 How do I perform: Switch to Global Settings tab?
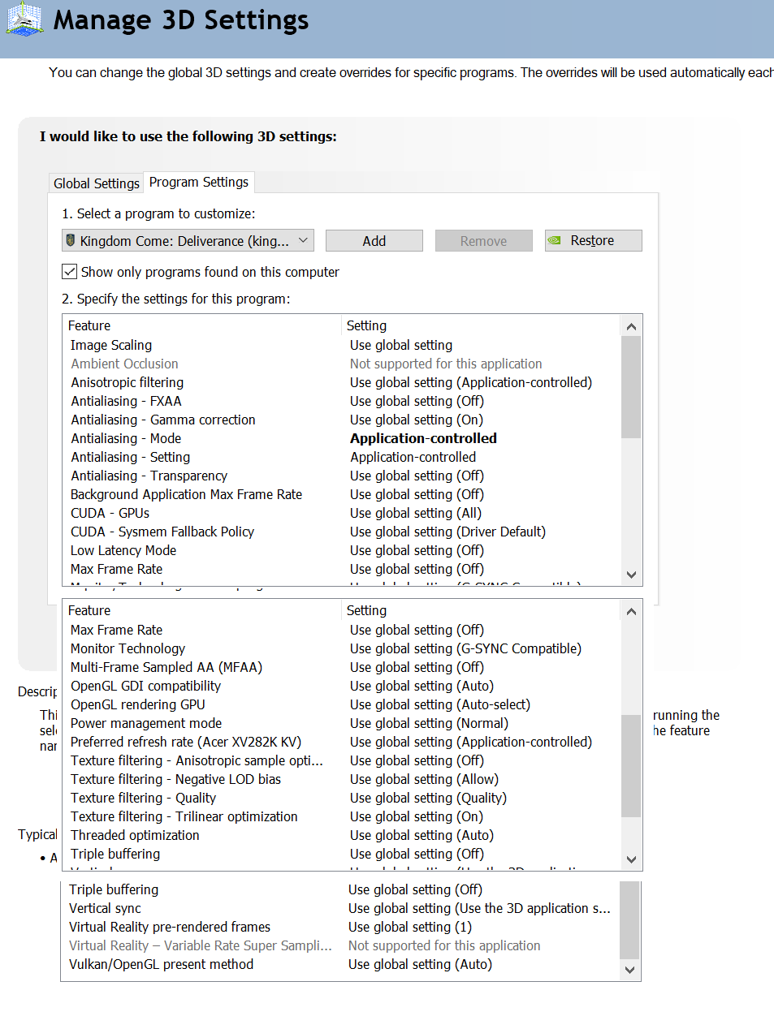pyautogui.click(x=97, y=183)
